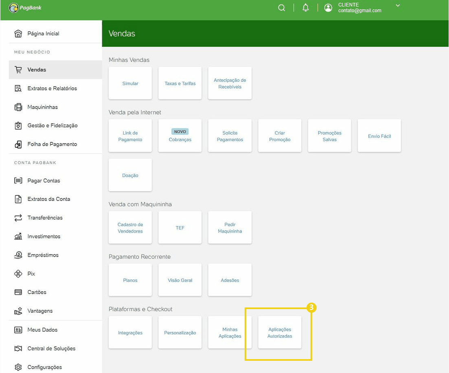Click the Vendas cart icon

click(18, 70)
